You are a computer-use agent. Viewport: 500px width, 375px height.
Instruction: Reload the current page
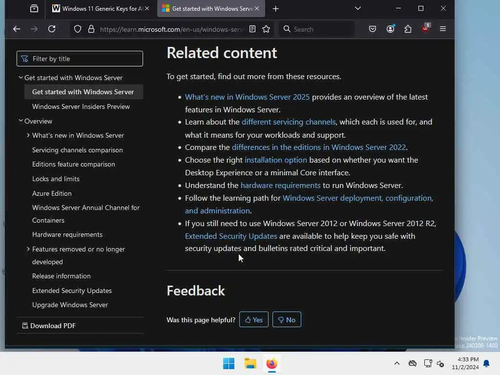[52, 29]
